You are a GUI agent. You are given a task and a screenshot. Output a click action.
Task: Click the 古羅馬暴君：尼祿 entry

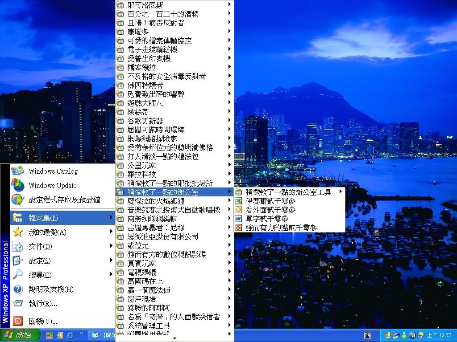tap(174, 228)
